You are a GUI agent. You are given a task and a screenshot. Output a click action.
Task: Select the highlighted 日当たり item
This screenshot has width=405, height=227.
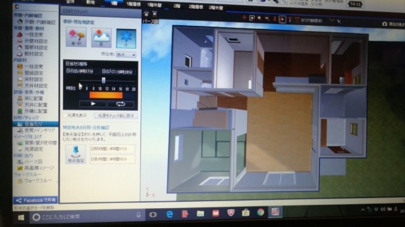(35, 124)
